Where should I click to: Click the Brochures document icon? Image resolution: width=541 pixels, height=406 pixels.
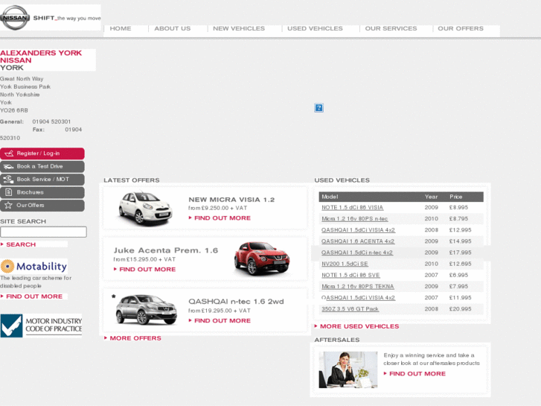[x=9, y=192]
